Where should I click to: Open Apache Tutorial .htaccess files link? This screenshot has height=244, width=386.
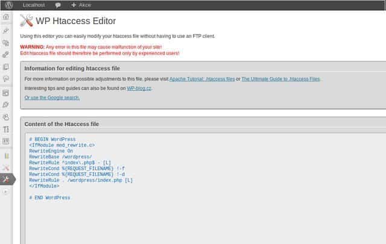tap(202, 79)
